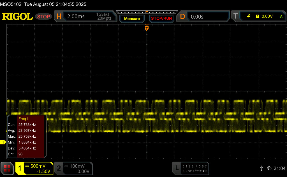Tap the orange D delay icon
The width and height of the screenshot is (287, 177).
[182, 17]
